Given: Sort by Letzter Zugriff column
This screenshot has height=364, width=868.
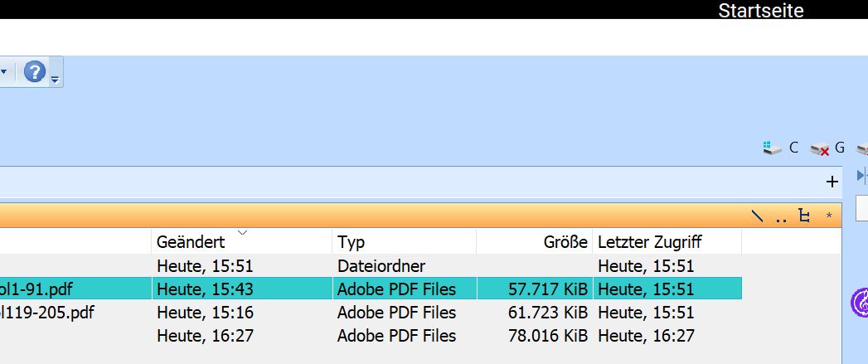Looking at the screenshot, I should (x=650, y=243).
